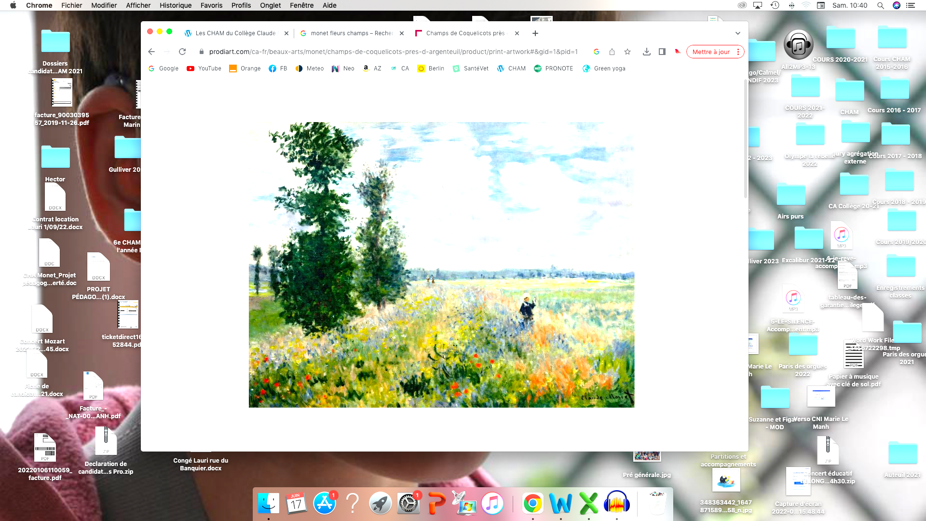Open the Favoris menu
The width and height of the screenshot is (926, 521).
tap(211, 5)
